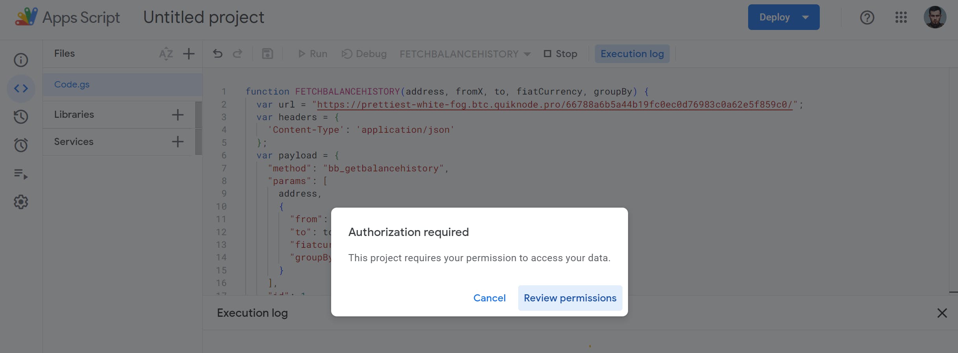Click the Redo arrow in toolbar
958x353 pixels.
tap(237, 54)
